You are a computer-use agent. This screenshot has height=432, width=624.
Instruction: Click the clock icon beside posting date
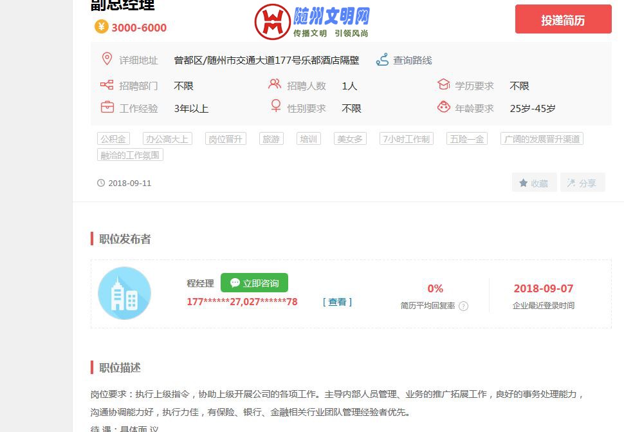pyautogui.click(x=101, y=183)
